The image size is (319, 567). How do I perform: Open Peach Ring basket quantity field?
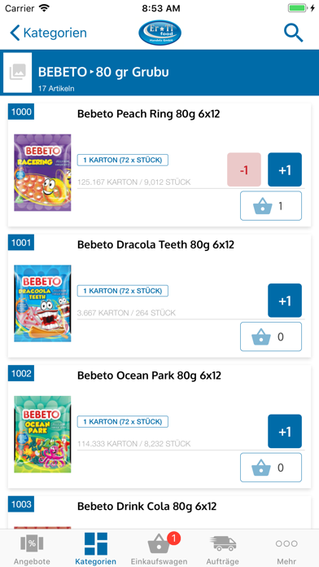pos(271,206)
